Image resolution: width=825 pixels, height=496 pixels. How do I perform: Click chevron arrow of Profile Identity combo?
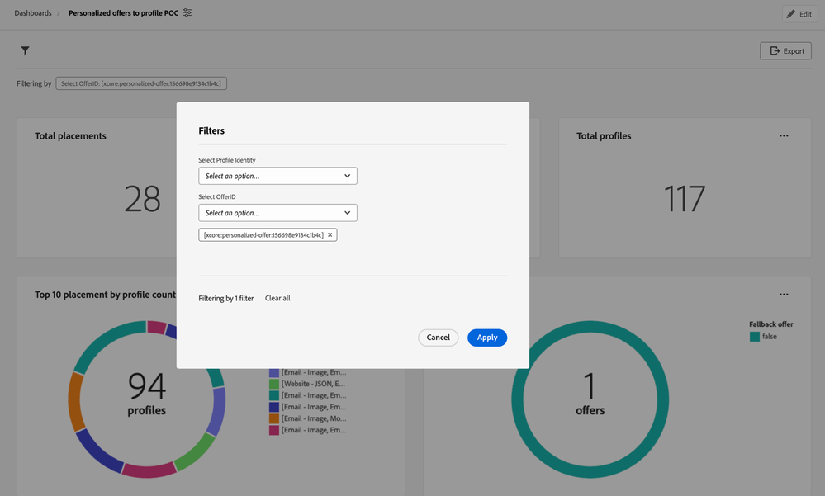(x=348, y=176)
